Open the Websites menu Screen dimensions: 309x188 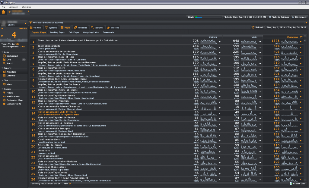point(26,7)
